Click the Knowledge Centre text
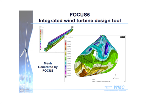Viewport: 147px width, 104px height. click(108, 87)
